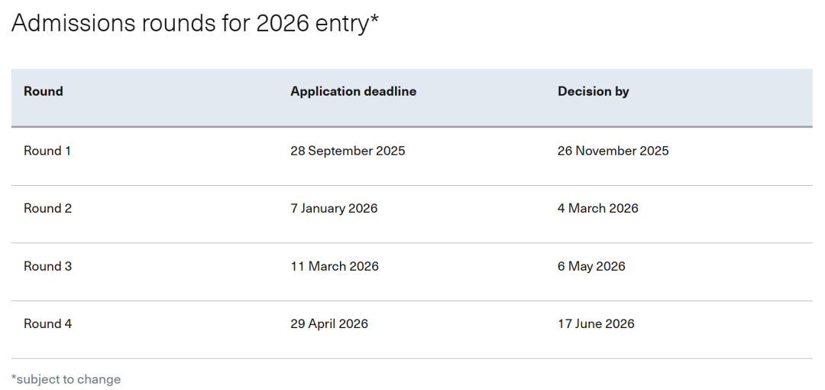Click the "Decision by" column header
825x390 pixels.
(x=593, y=92)
